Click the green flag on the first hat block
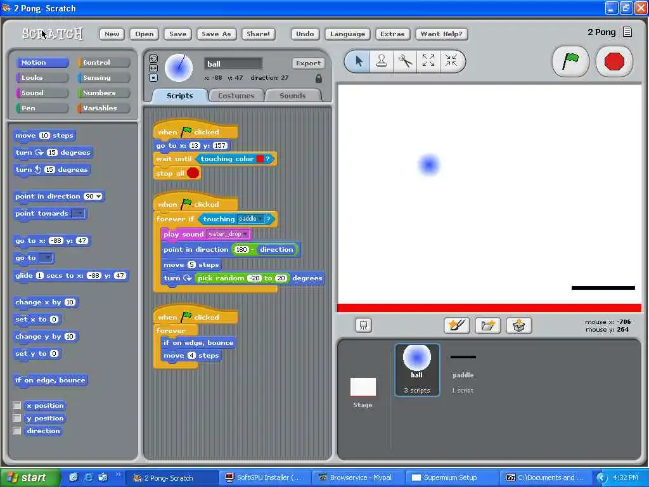649x487 pixels. click(187, 131)
